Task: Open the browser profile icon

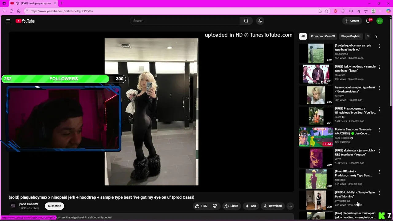Action: [373, 11]
